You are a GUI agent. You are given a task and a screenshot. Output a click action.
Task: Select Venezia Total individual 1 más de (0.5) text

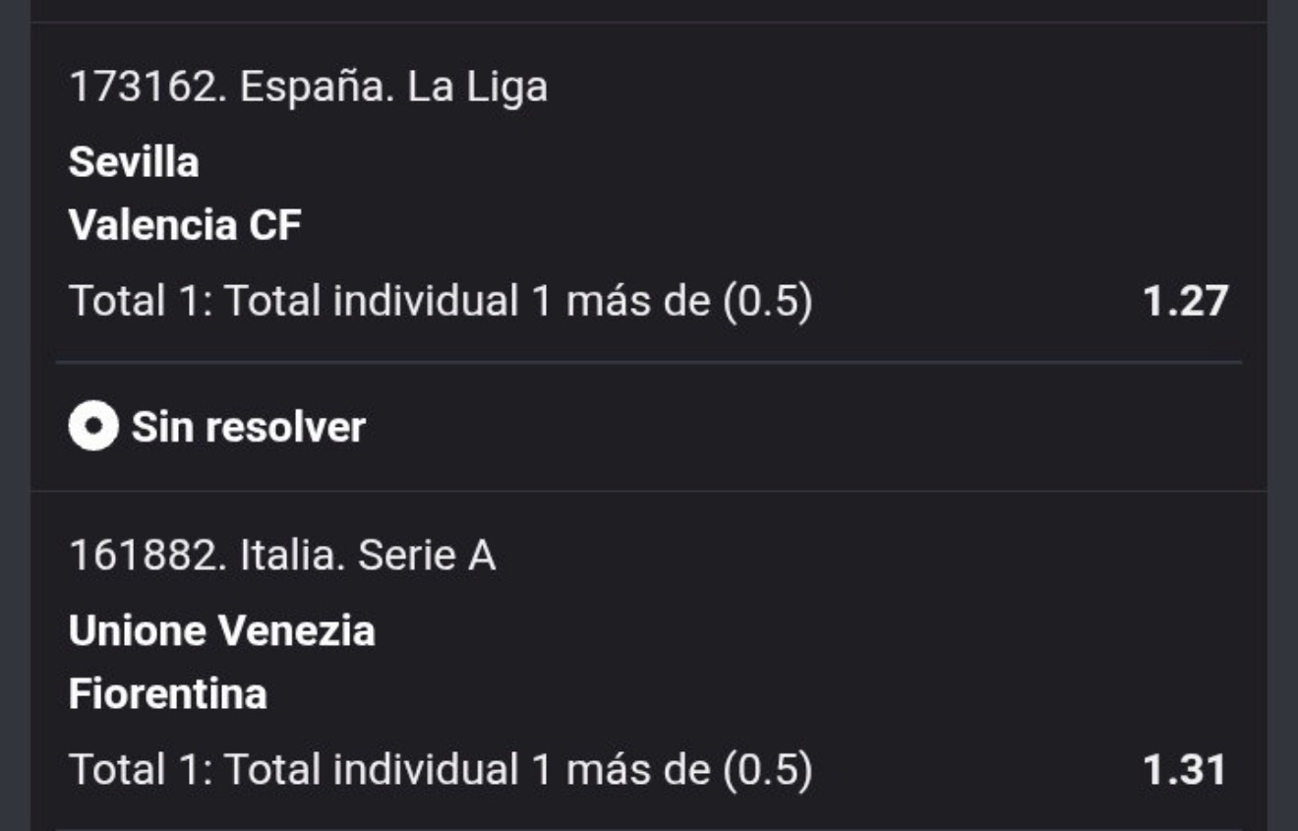click(441, 770)
